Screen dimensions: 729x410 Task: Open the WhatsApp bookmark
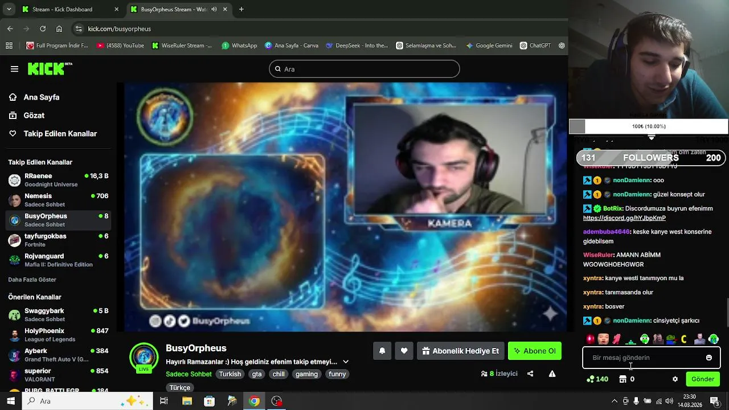[x=239, y=46]
